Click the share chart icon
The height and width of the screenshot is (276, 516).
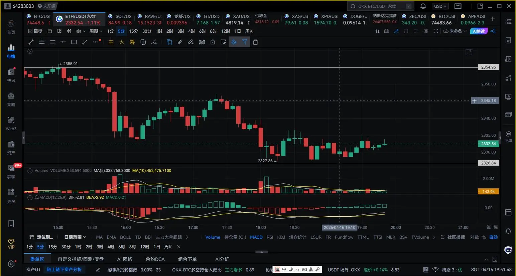[493, 31]
